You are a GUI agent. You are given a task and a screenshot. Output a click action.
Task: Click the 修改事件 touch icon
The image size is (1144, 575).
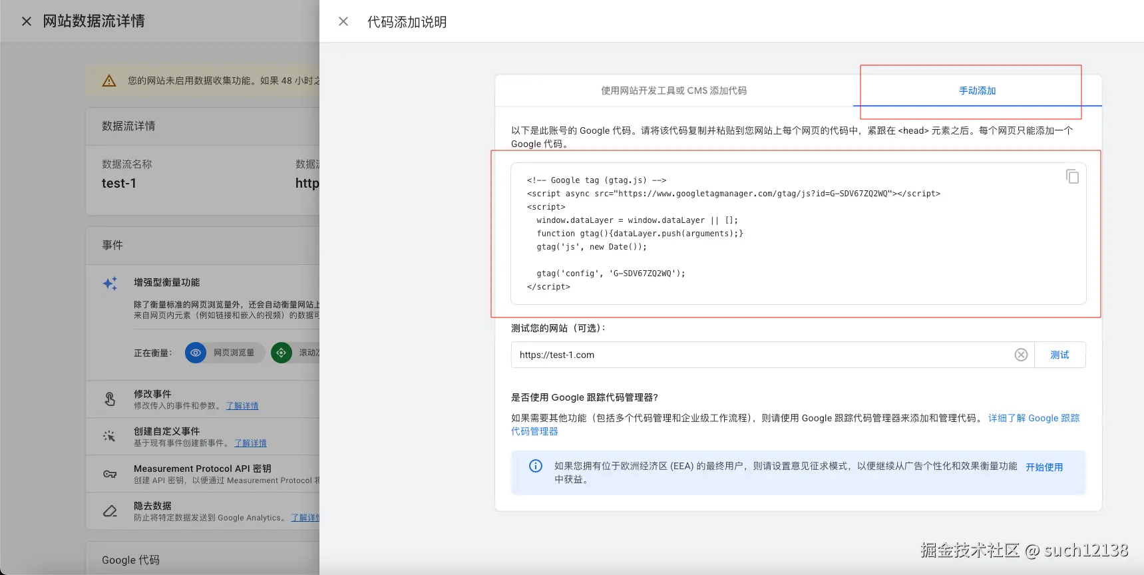click(x=110, y=399)
